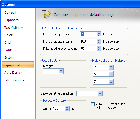Increase first Relay Calibration Multiple value

(x=111, y=66)
